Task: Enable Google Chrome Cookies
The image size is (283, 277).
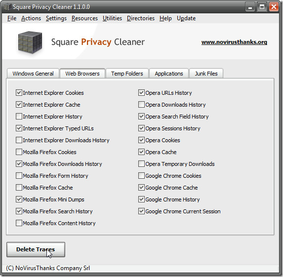Action: point(141,176)
